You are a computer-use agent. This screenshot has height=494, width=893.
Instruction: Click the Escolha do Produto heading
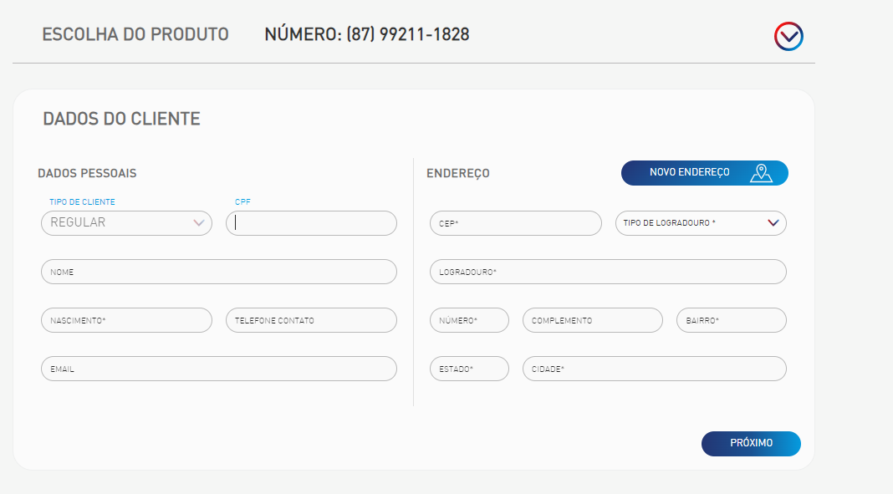[x=135, y=35]
